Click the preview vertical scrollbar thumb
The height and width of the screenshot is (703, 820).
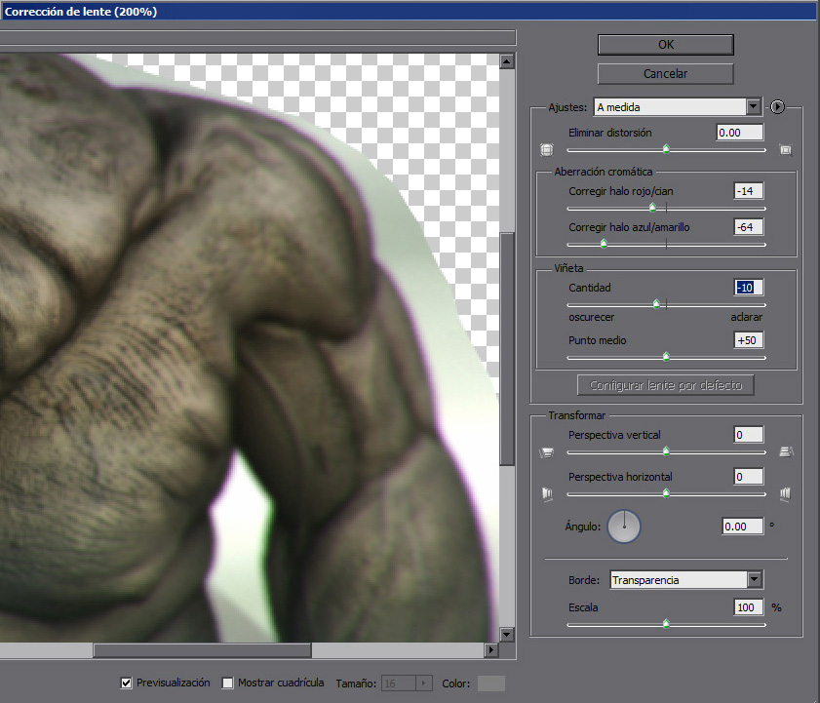[x=506, y=349]
